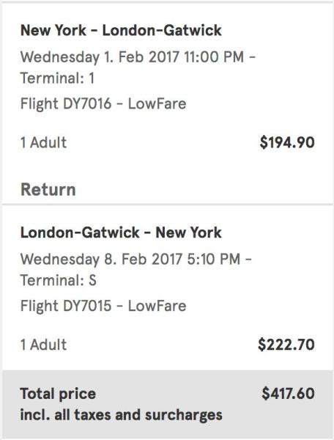This screenshot has width=334, height=440.
Task: Click the 5:10 PM return departure time
Action: click(214, 259)
